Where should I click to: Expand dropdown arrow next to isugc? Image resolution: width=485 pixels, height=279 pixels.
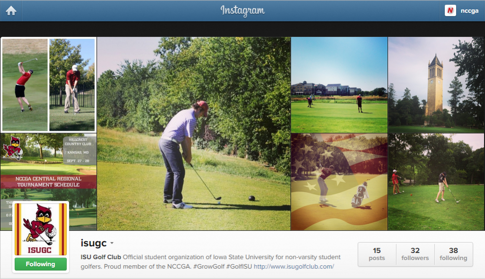pos(112,243)
